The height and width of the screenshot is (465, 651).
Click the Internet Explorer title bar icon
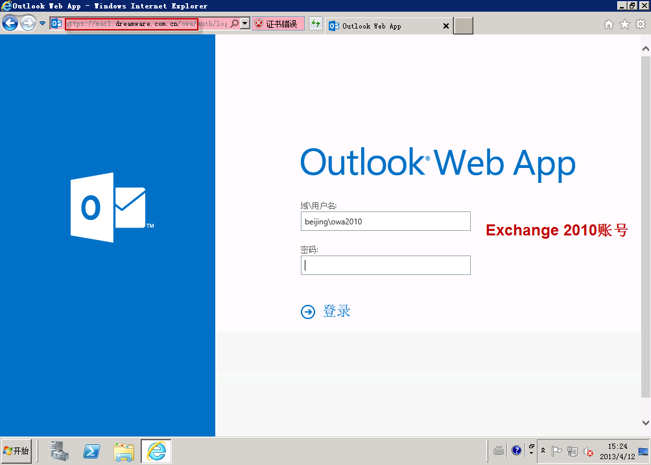coord(6,6)
